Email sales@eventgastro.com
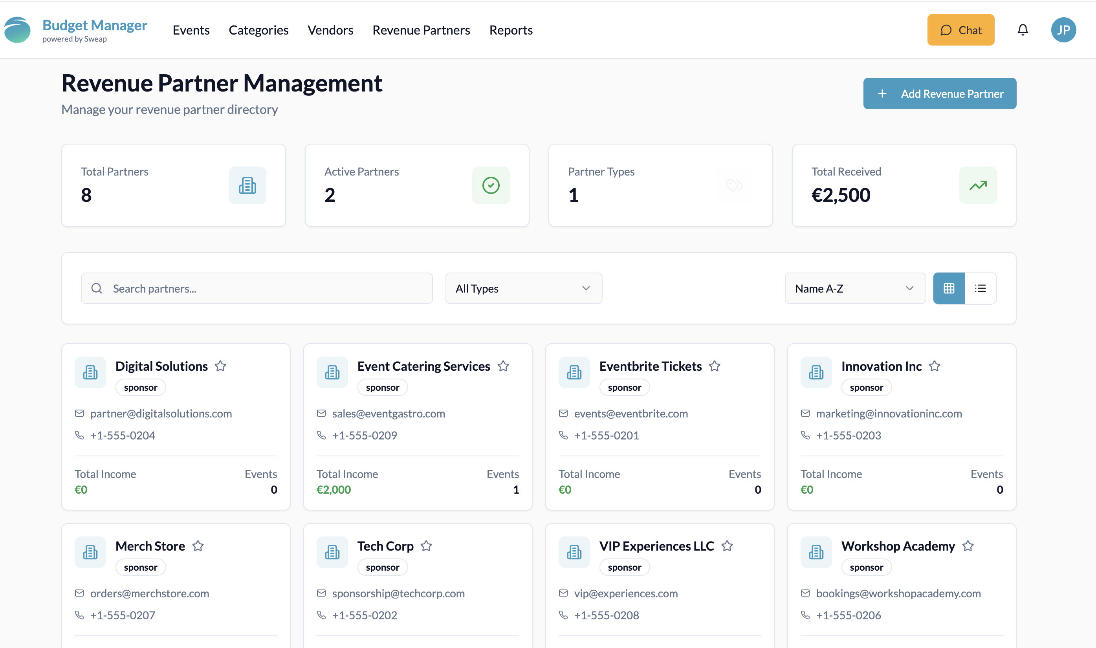The width and height of the screenshot is (1096, 648). click(x=388, y=414)
